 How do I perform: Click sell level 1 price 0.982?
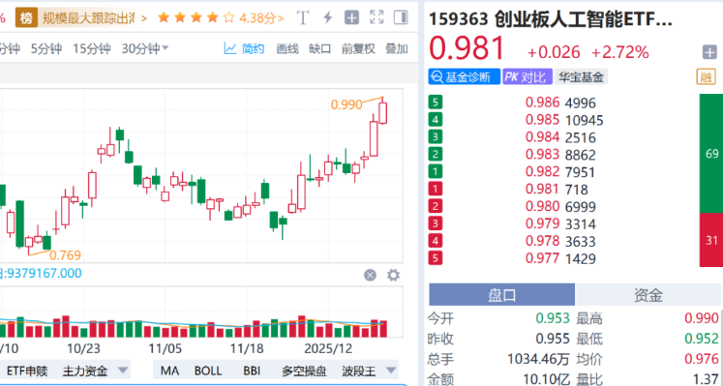pyautogui.click(x=542, y=172)
